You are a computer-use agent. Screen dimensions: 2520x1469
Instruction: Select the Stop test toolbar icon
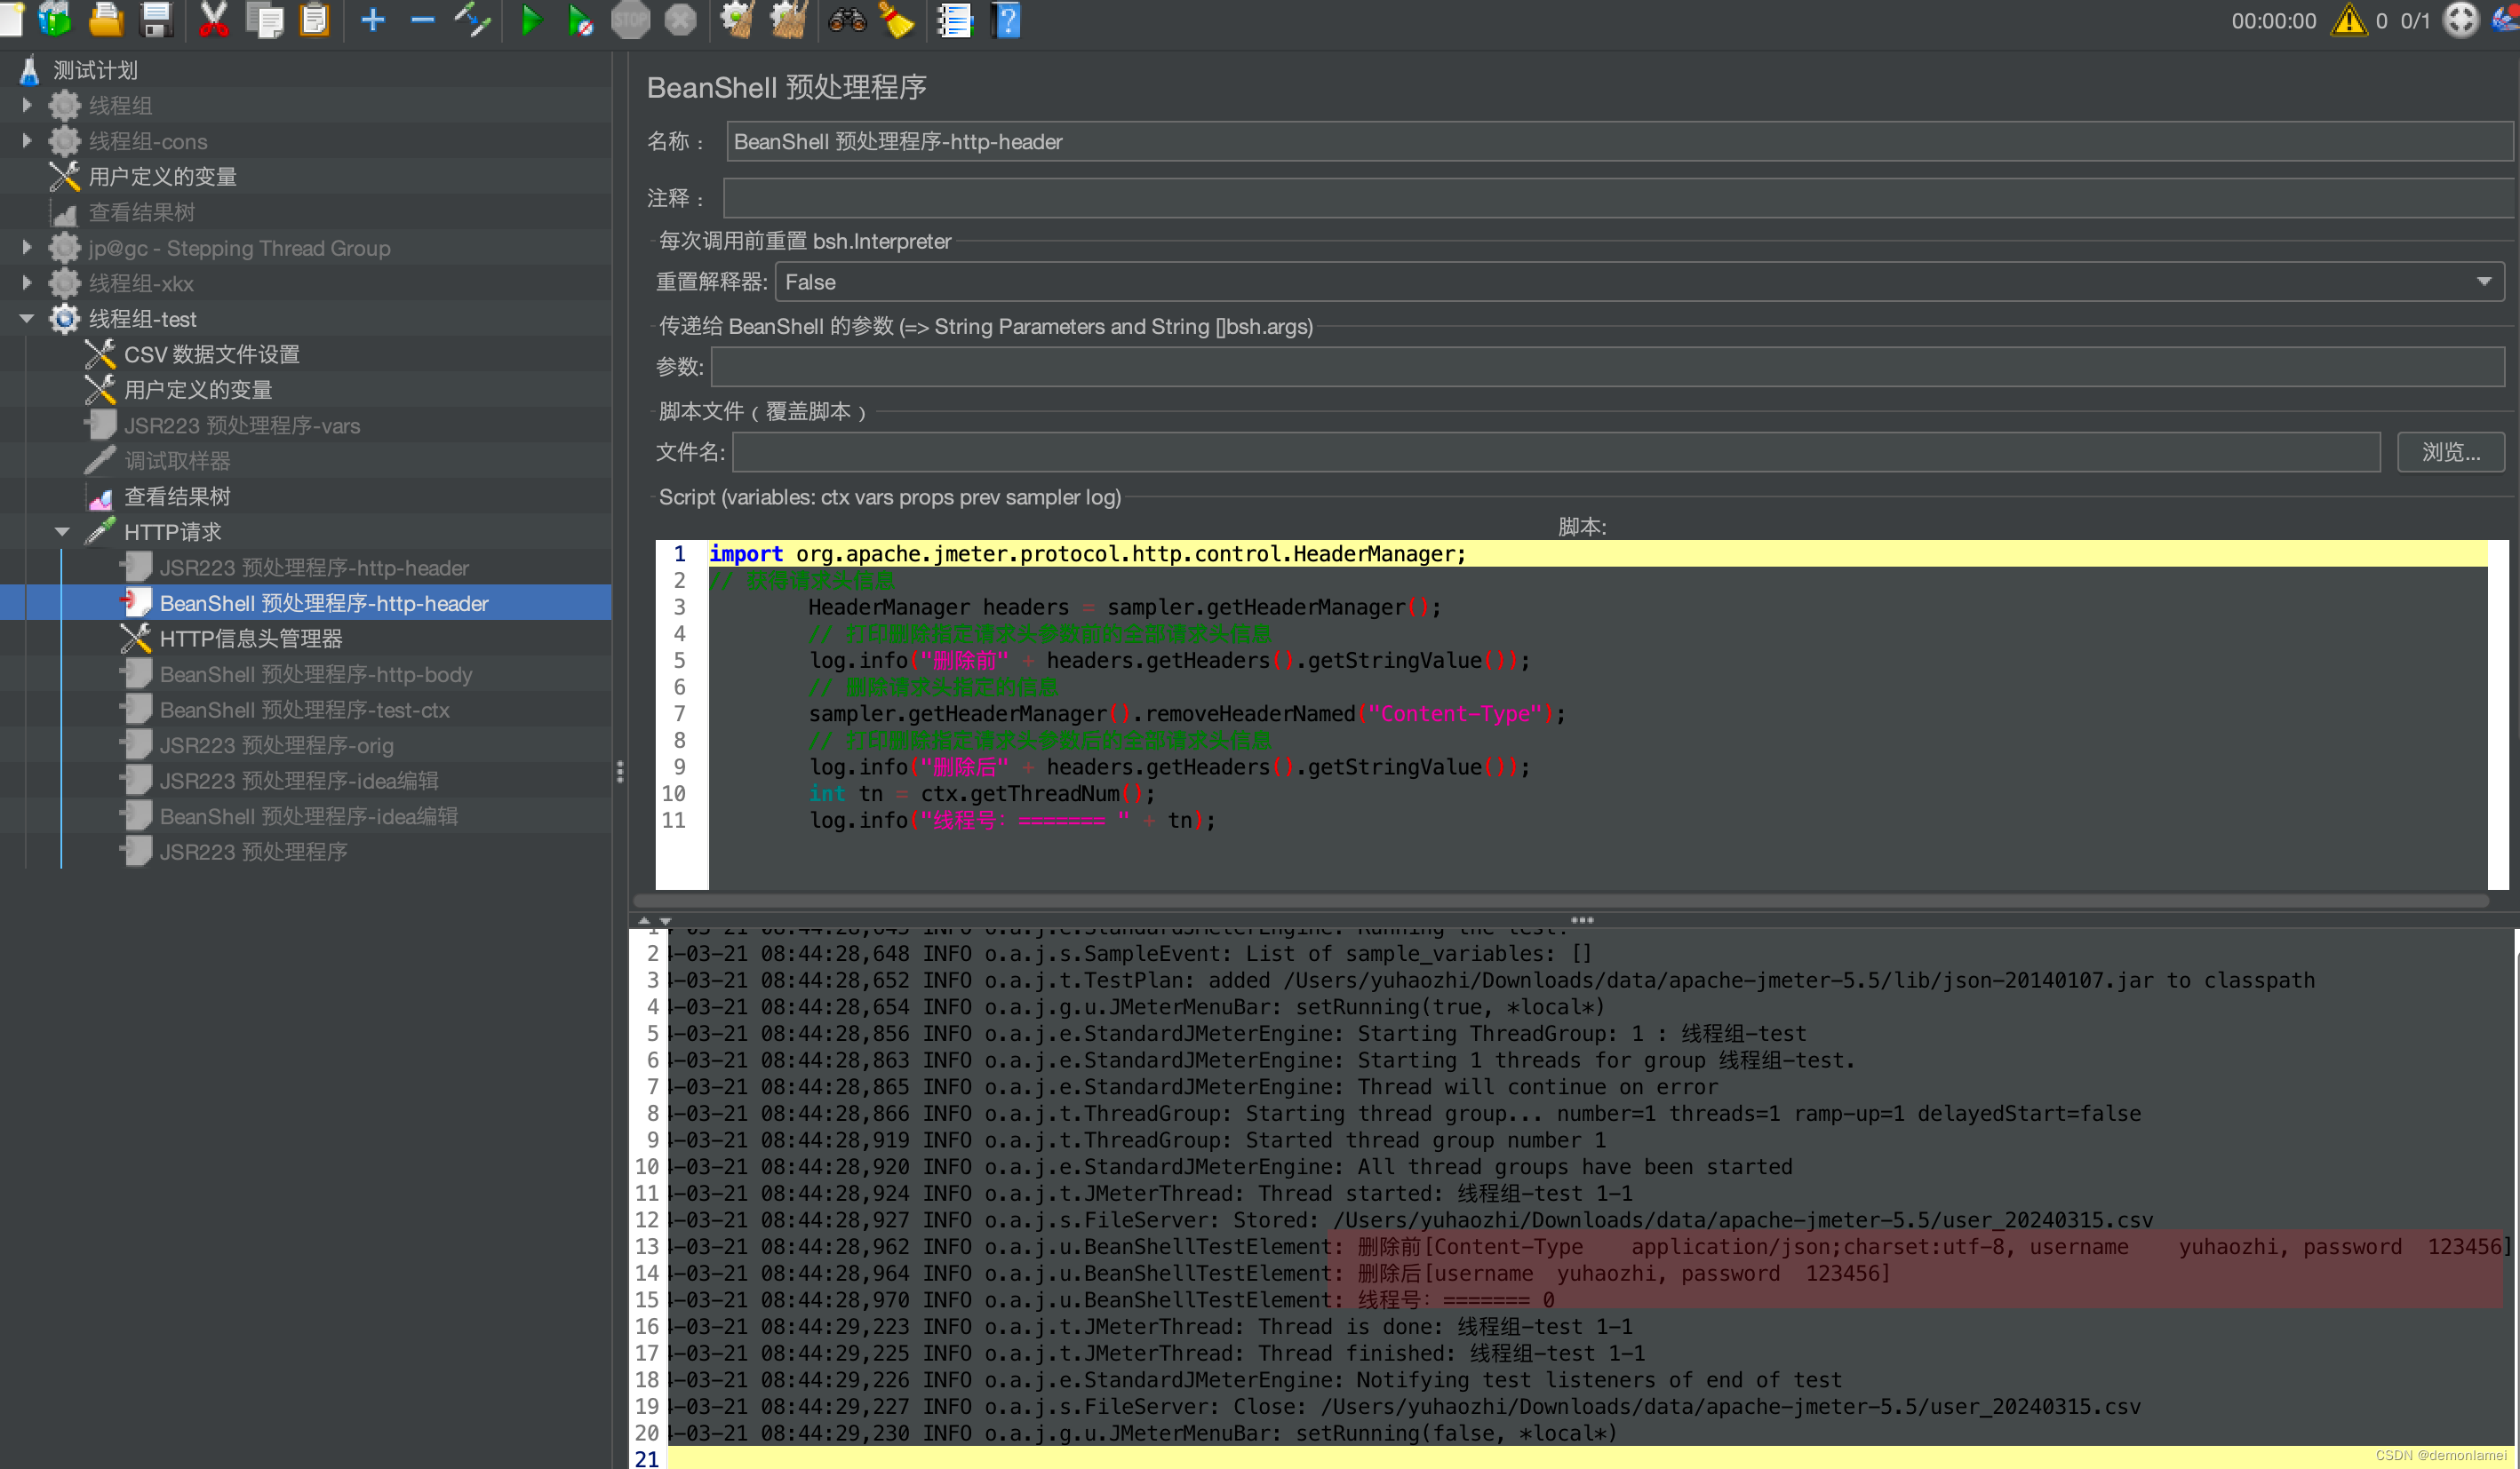[630, 20]
